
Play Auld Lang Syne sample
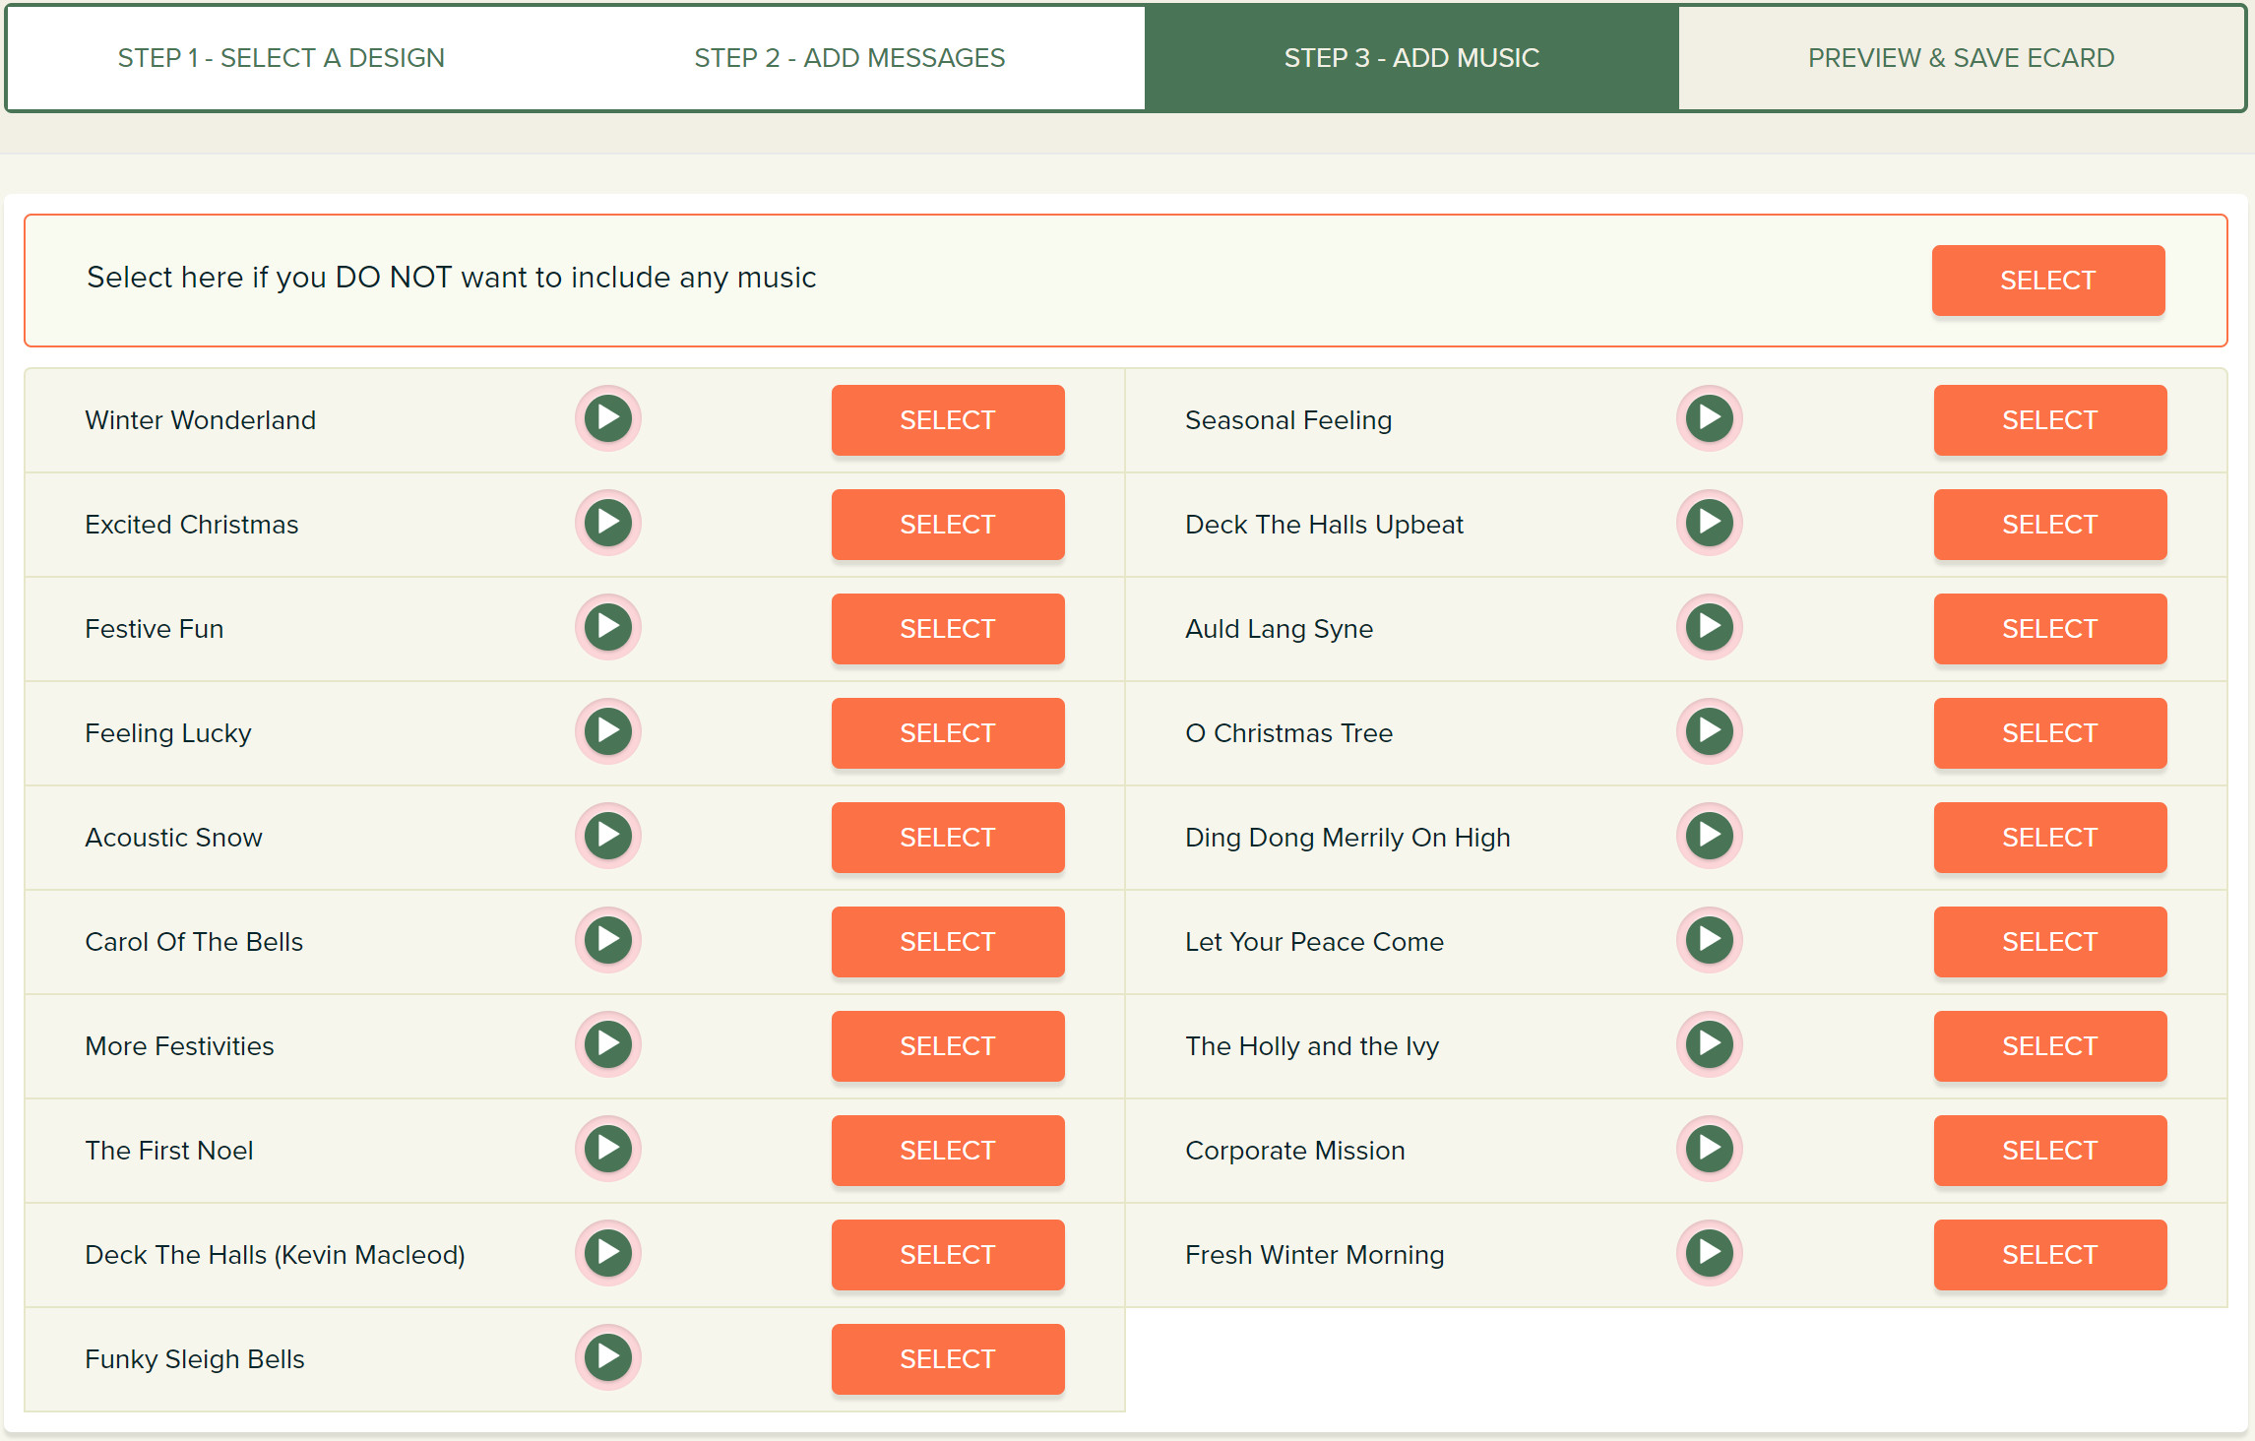pyautogui.click(x=1710, y=627)
